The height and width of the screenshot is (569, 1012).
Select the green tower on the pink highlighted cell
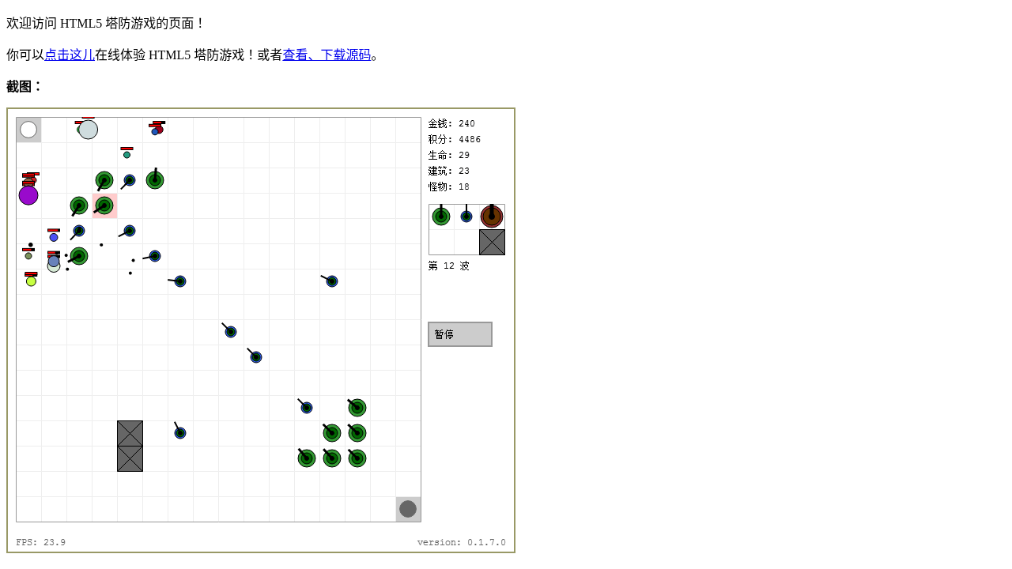click(x=104, y=205)
